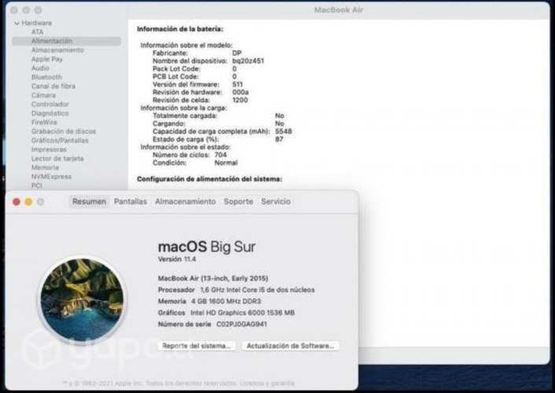
Task: Select ATA in the Hardware sidebar
Action: [x=37, y=32]
